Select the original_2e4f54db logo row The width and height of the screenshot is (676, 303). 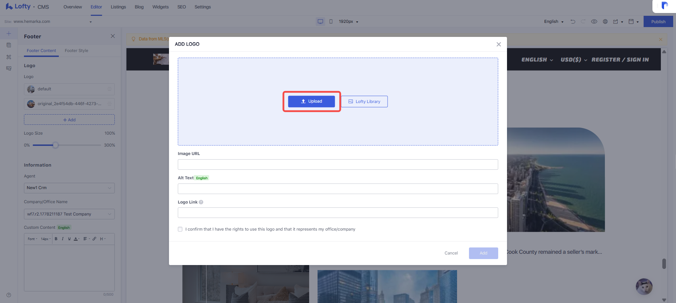coord(69,104)
